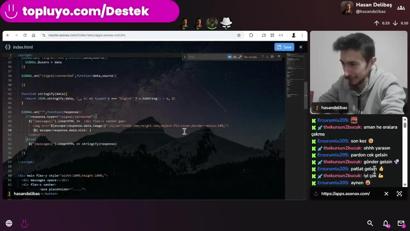This screenshot has height=231, width=410.
Task: Click hasandelibas webcam name label
Action: [334, 108]
